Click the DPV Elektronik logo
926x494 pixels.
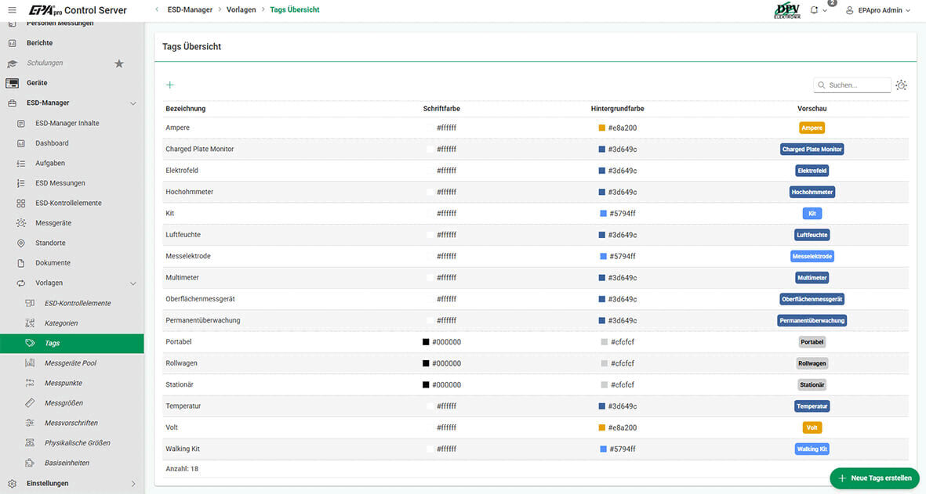(x=786, y=10)
